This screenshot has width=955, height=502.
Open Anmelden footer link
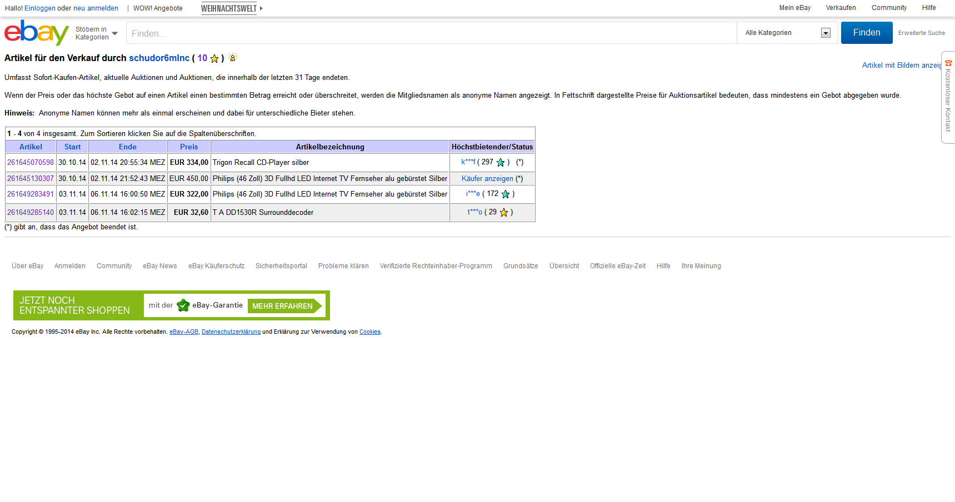pos(70,266)
